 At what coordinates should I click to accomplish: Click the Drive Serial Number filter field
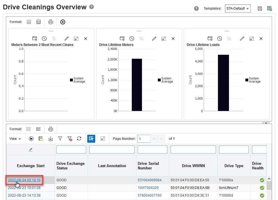point(152,150)
